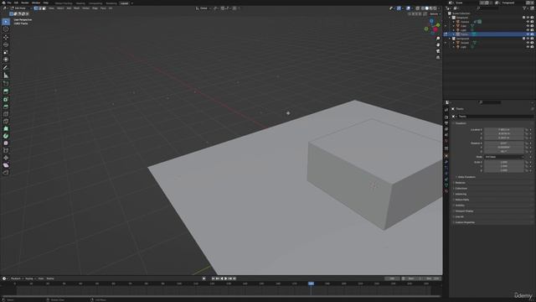Select the Loop Cut tool

(x=6, y=114)
